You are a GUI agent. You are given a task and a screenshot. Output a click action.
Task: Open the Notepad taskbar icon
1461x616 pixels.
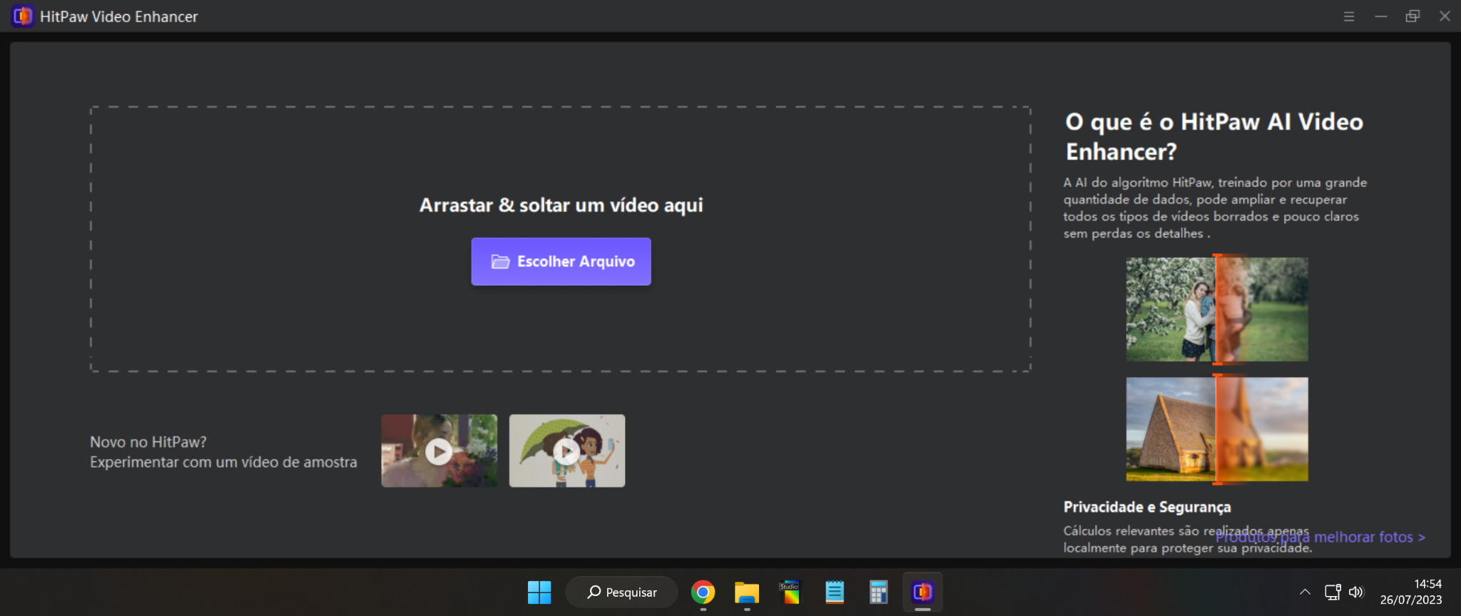point(835,592)
